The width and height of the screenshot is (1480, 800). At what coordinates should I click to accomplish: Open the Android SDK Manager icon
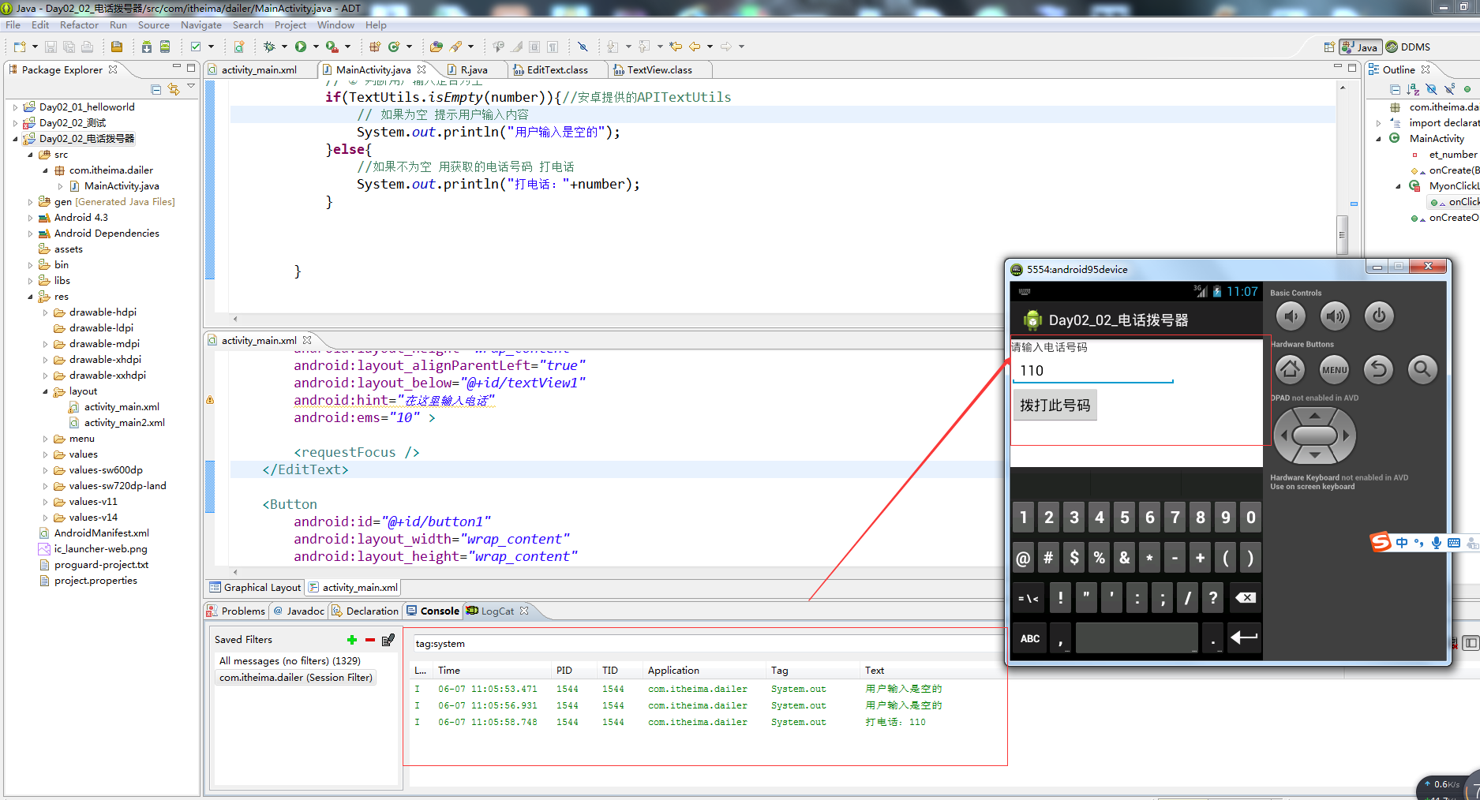click(x=147, y=47)
